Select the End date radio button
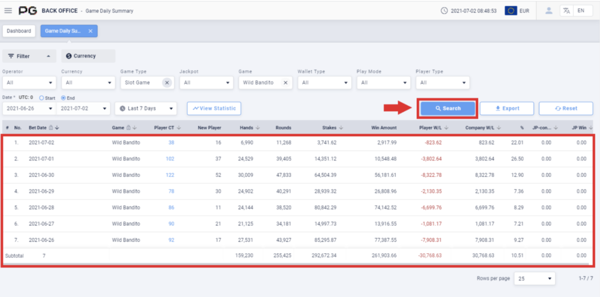 point(63,98)
